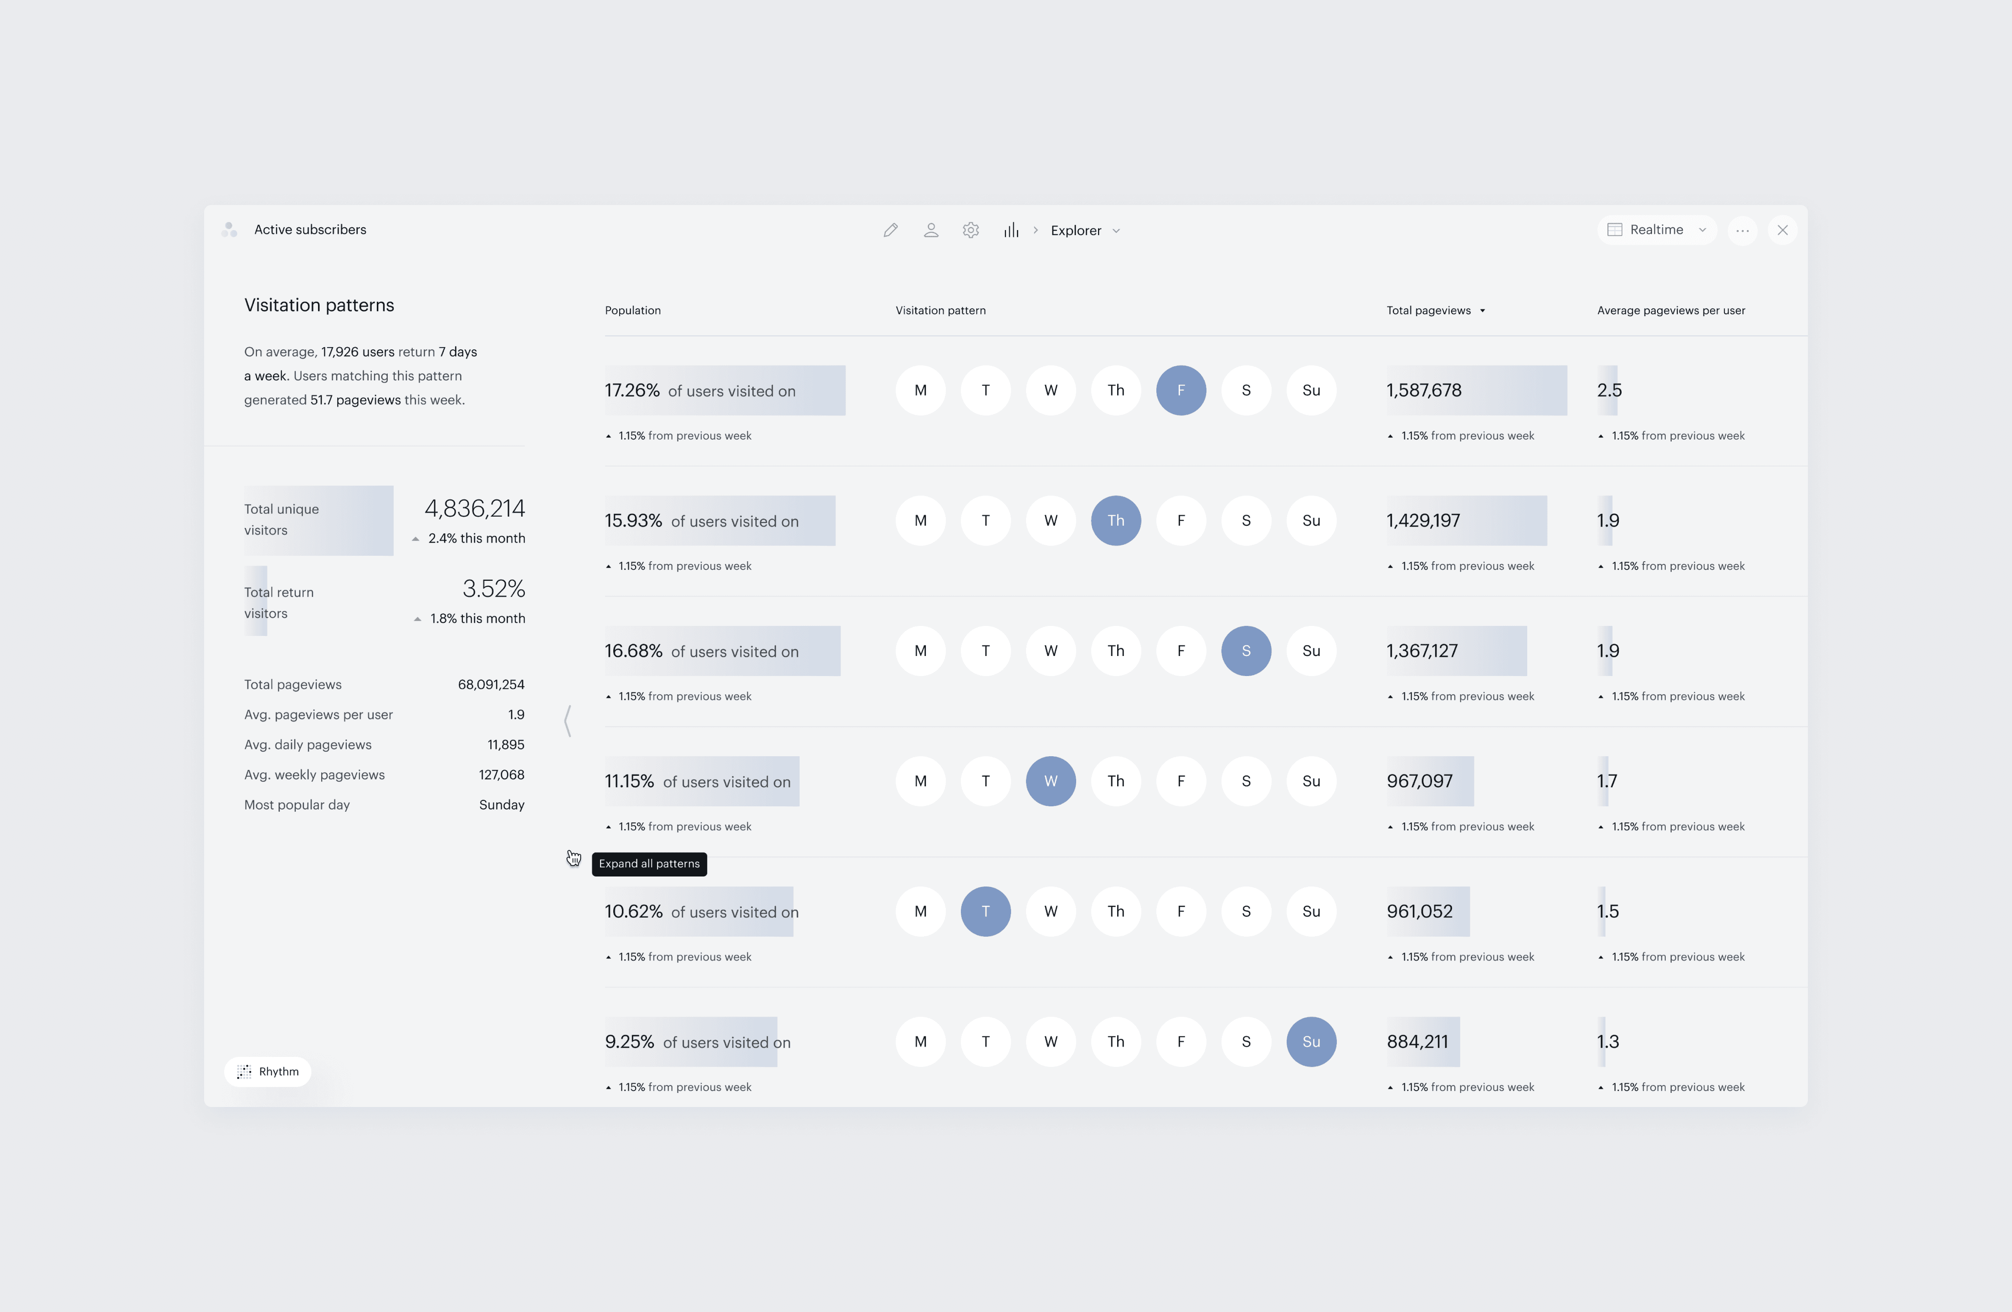Toggle Monday in the 17.26% pattern row
2012x1312 pixels.
click(920, 390)
